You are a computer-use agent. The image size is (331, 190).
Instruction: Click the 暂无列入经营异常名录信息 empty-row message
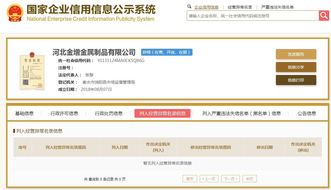pos(168,163)
